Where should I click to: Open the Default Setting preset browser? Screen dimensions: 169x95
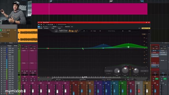pyautogui.click(x=111, y=31)
